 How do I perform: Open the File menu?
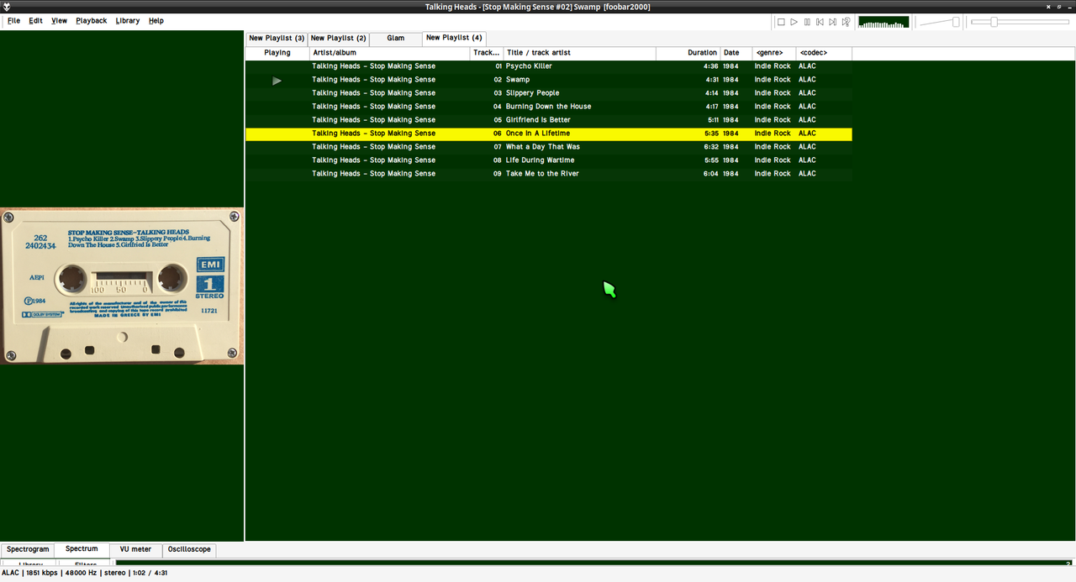click(13, 21)
